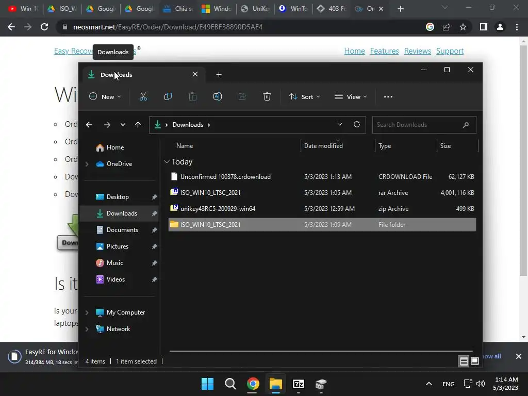Expand Network in the navigation pane
Screen dimensions: 528x396
click(87, 329)
